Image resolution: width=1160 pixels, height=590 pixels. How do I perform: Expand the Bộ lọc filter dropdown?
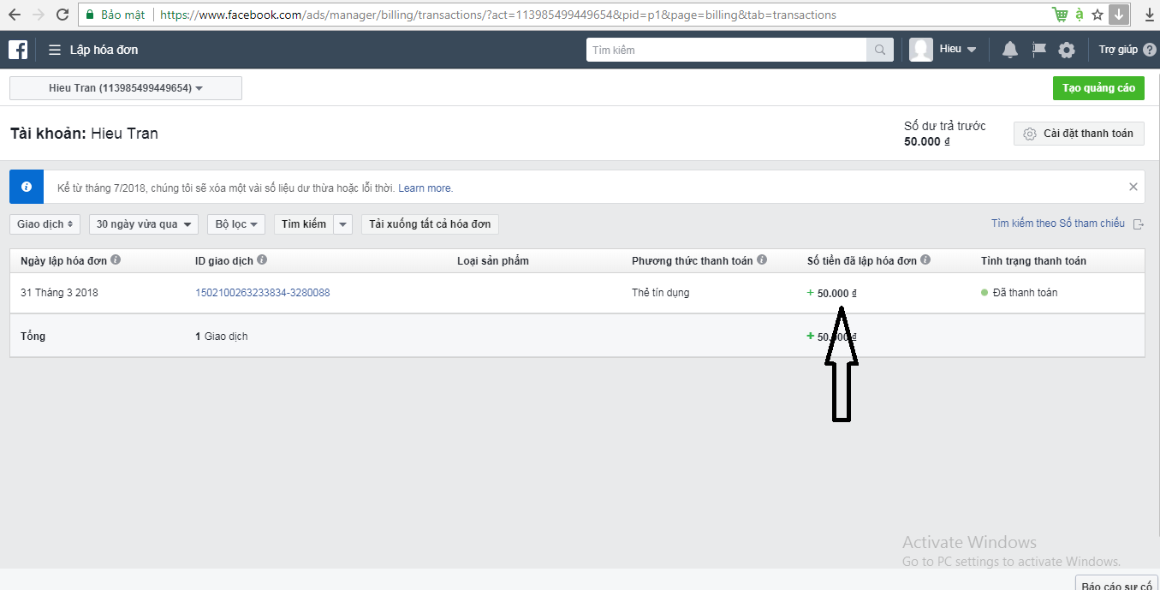click(236, 224)
